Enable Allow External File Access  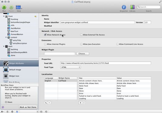point(81,35)
